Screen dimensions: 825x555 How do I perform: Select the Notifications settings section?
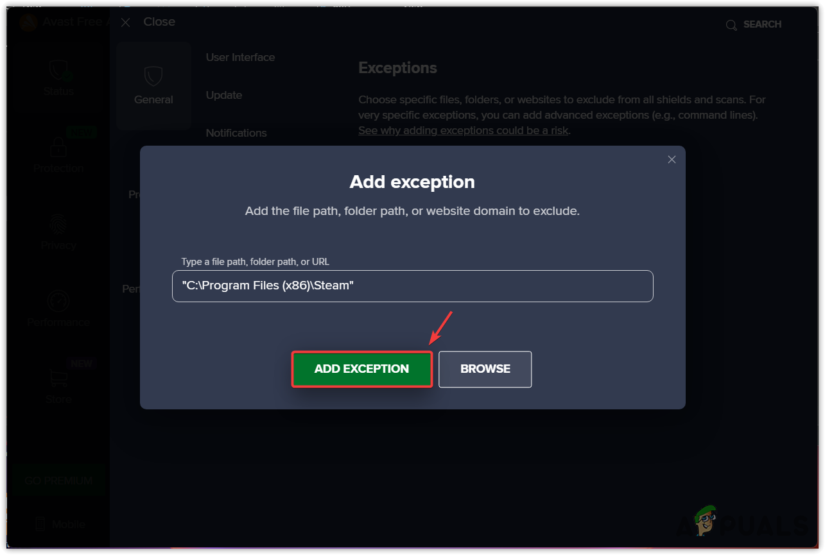pyautogui.click(x=236, y=133)
